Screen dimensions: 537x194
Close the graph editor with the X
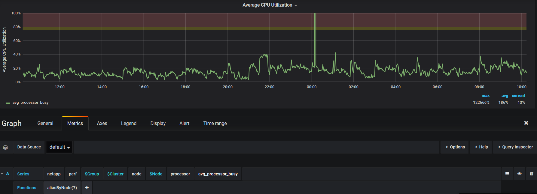(526, 123)
